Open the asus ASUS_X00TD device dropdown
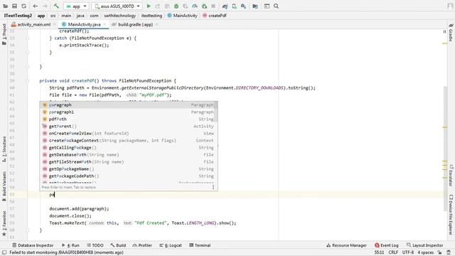The width and height of the screenshot is (455, 256). pos(117,6)
